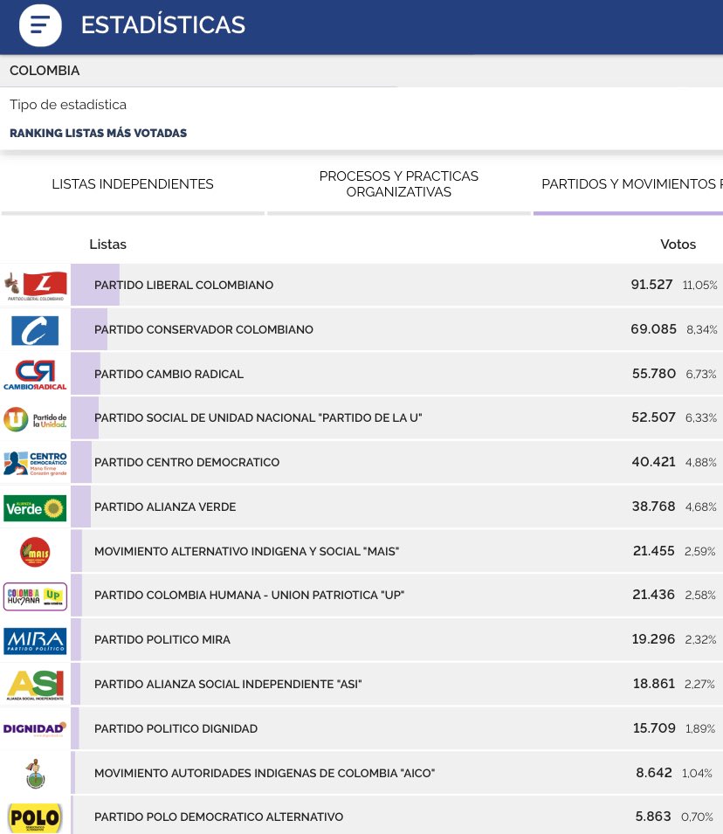The height and width of the screenshot is (834, 723).
Task: Click the 52.507 vote count
Action: pyautogui.click(x=653, y=417)
